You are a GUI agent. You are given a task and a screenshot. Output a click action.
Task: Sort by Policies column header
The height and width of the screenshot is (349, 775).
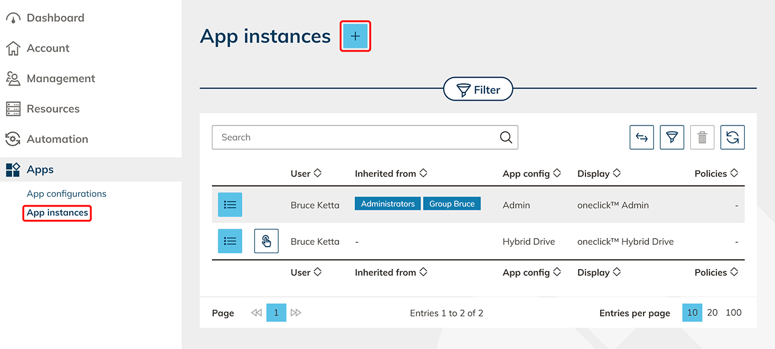pos(716,173)
